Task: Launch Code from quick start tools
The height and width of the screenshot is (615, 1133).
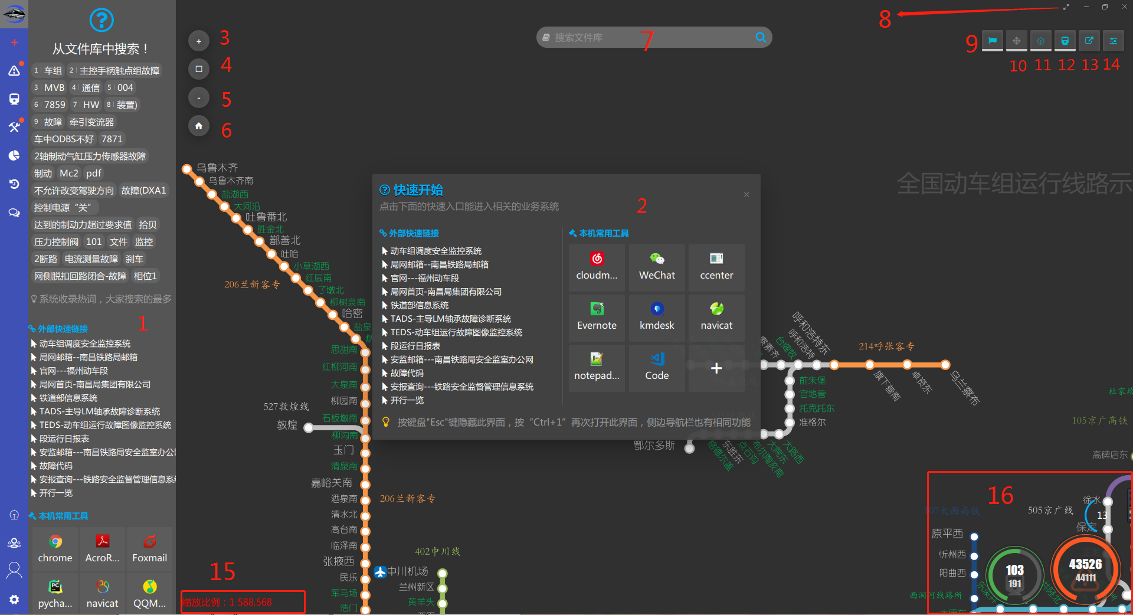Action: (657, 367)
